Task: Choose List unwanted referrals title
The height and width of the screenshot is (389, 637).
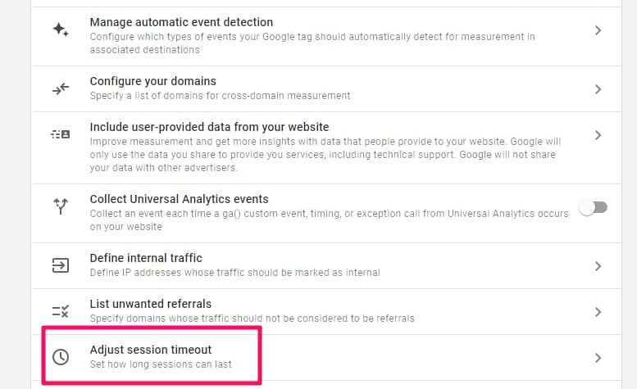Action: point(151,304)
